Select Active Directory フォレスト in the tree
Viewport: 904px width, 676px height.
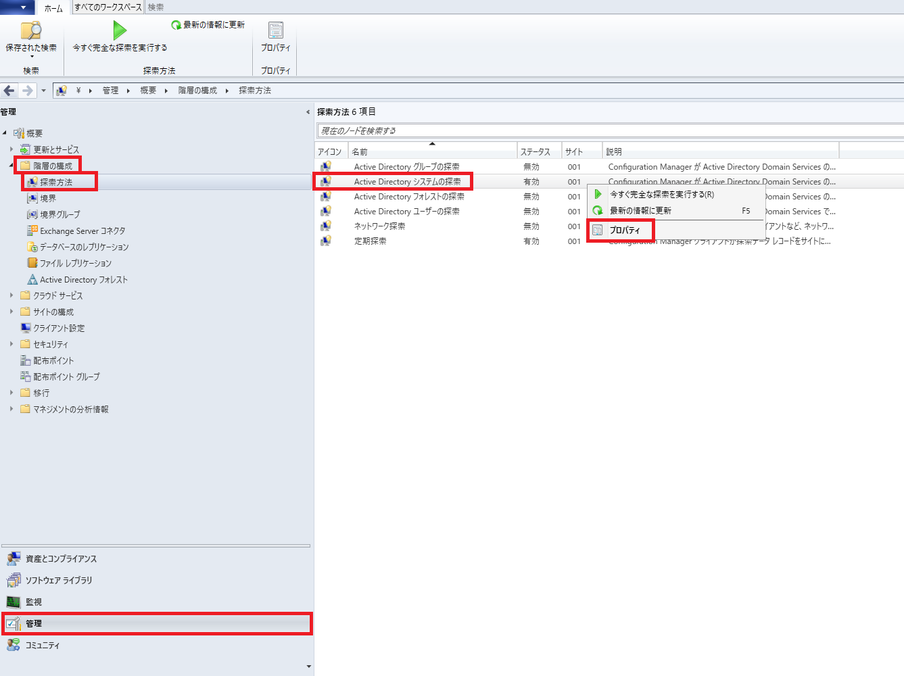83,280
